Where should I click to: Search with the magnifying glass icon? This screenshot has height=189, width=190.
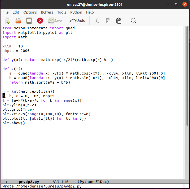133,21
